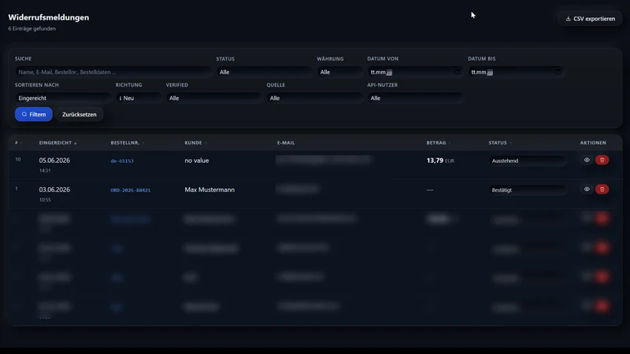Open order link de-65153
Viewport: 630px width, 354px height.
click(x=122, y=160)
